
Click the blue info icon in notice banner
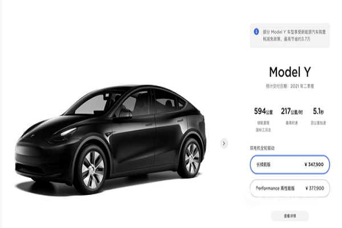coord(256,32)
